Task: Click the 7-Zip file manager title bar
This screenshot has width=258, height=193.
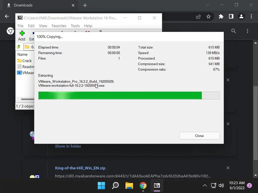Action: coord(70,18)
